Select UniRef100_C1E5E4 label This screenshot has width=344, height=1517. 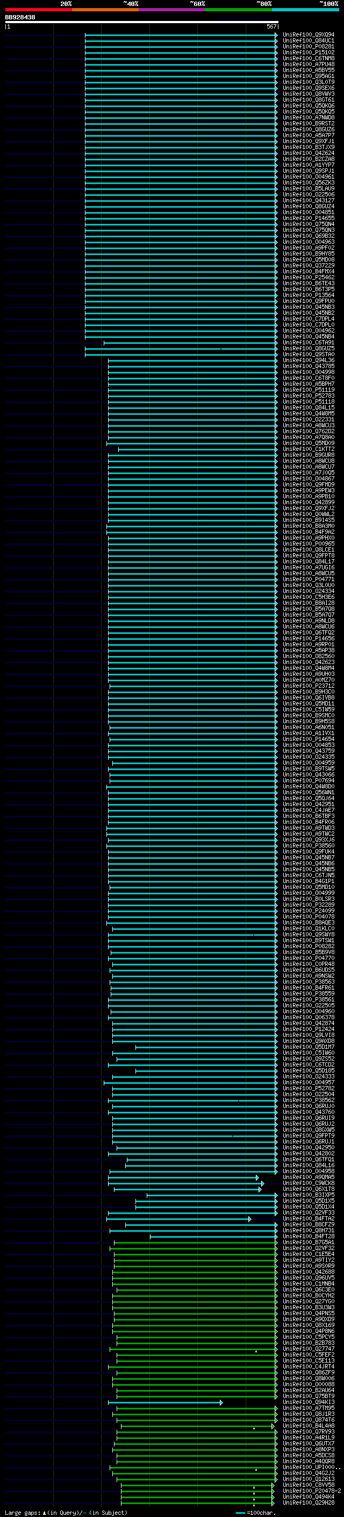pos(308,1254)
